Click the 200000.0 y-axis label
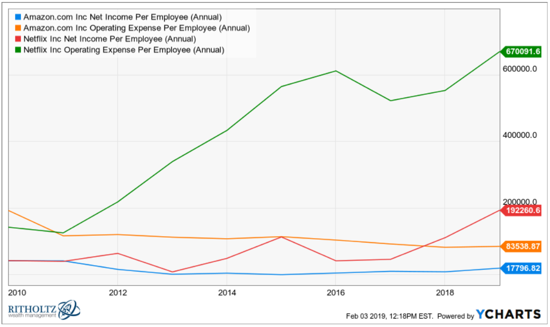The width and height of the screenshot is (550, 327). tap(520, 202)
